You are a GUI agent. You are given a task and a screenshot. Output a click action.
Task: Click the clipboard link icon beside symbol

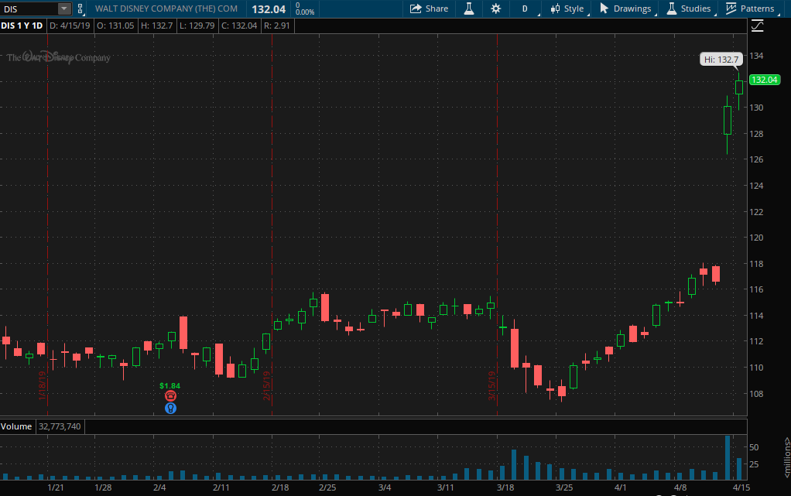point(80,9)
